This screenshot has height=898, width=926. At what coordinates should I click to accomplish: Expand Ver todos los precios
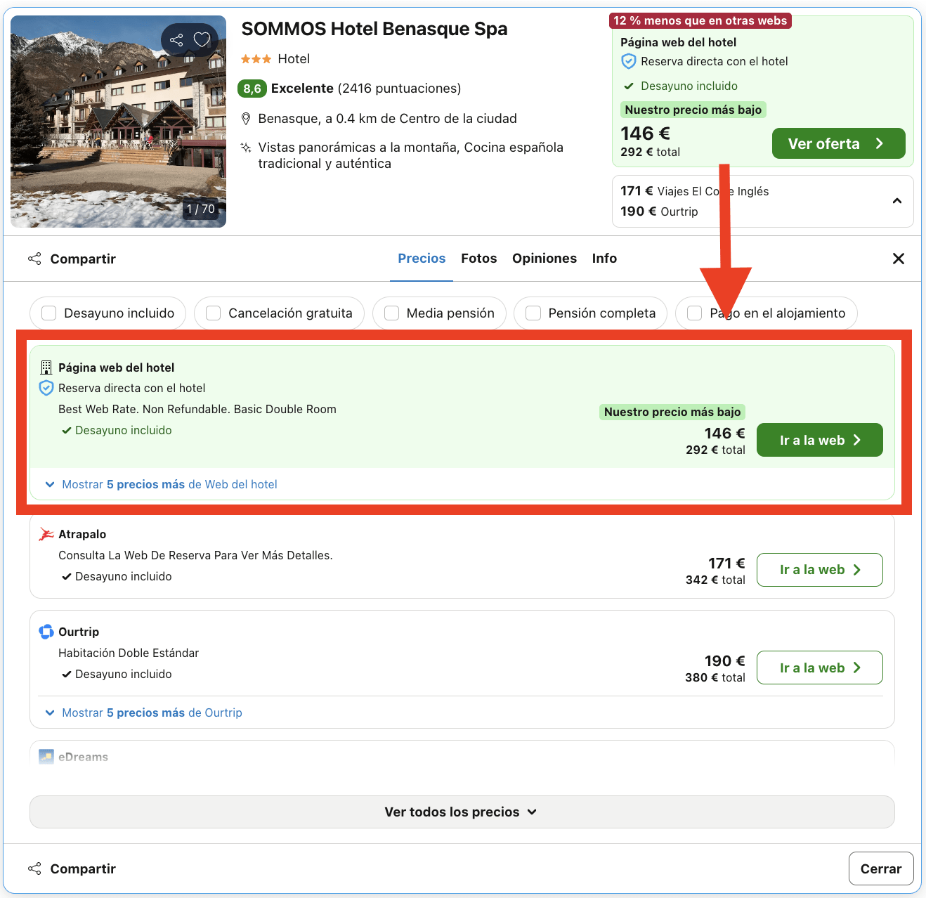point(462,812)
